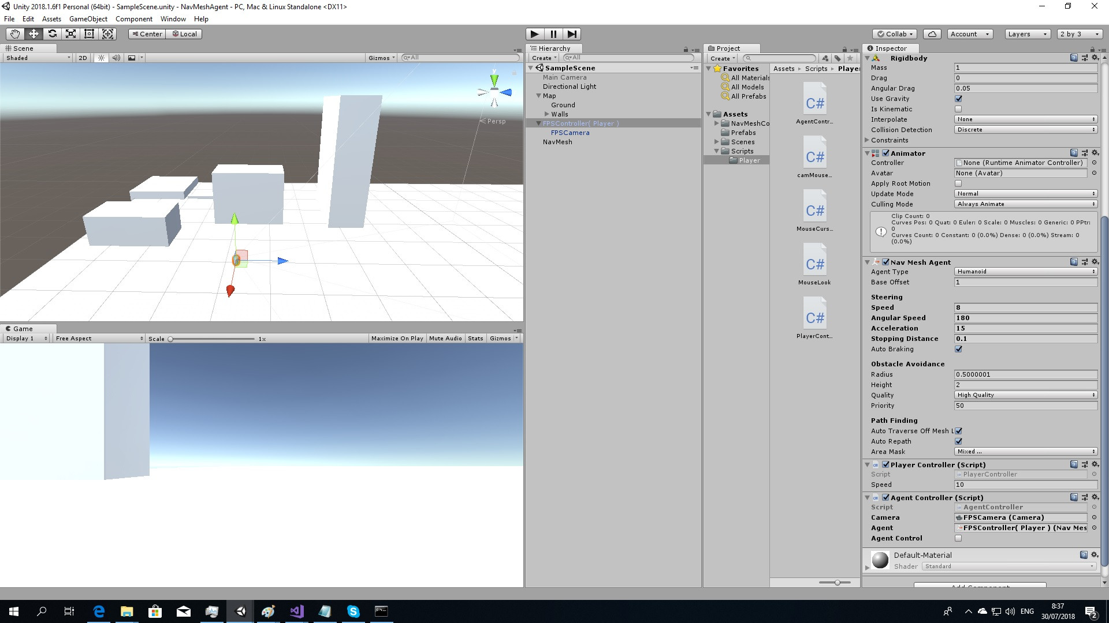
Task: Select MouseLook C# script asset
Action: coord(814,265)
